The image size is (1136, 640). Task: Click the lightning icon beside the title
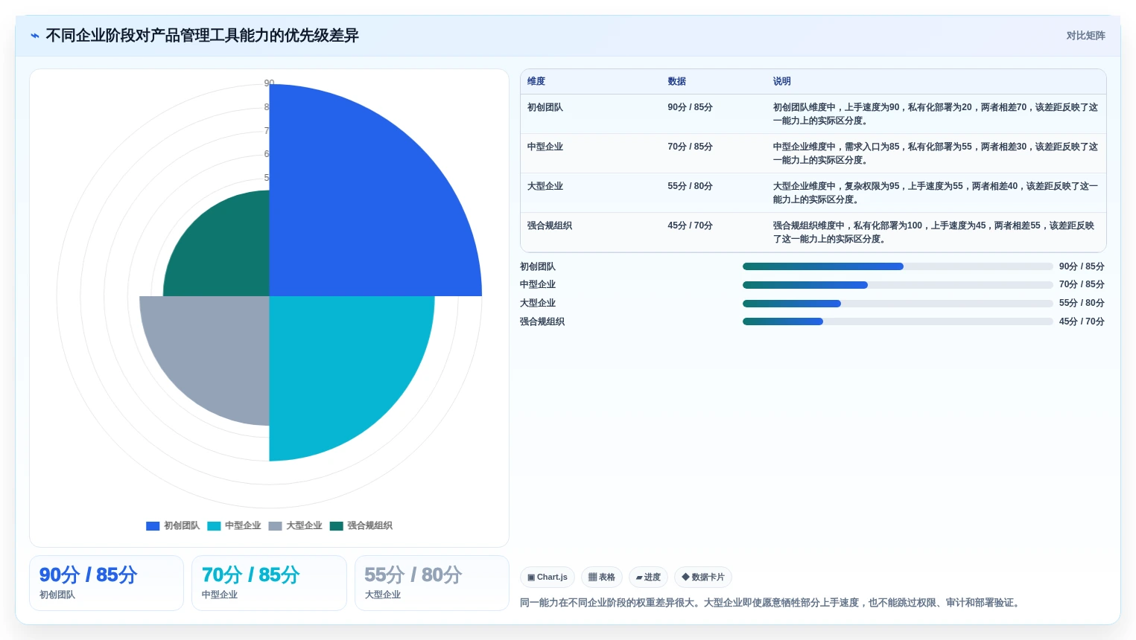click(x=35, y=36)
